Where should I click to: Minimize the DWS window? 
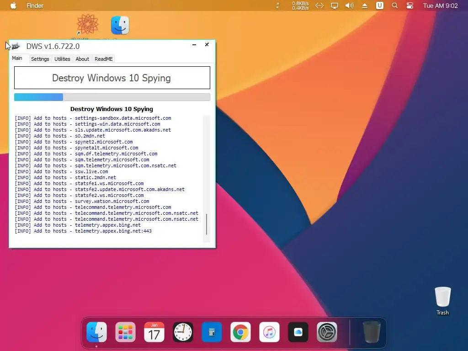[x=194, y=44]
